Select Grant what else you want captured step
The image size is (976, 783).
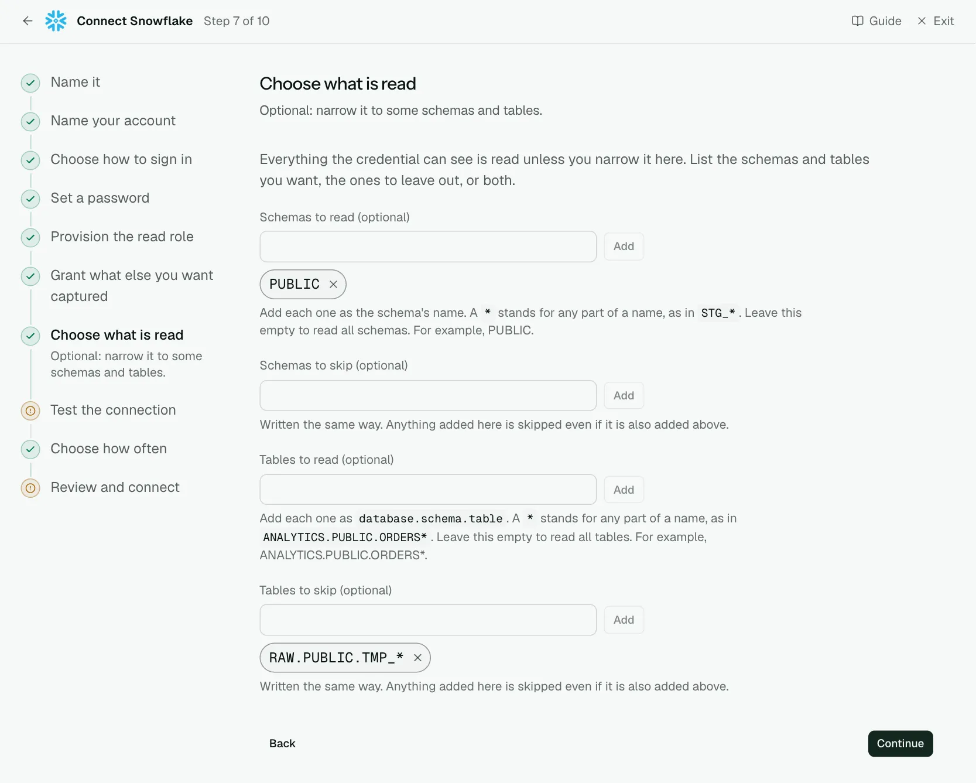[x=132, y=286]
